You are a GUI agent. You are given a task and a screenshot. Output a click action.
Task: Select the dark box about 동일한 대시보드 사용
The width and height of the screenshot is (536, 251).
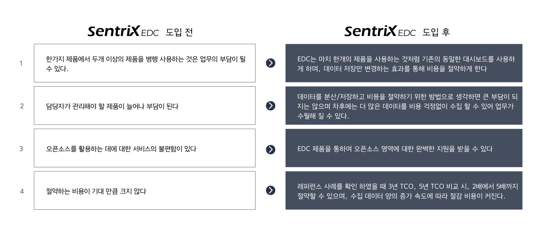[x=404, y=63]
